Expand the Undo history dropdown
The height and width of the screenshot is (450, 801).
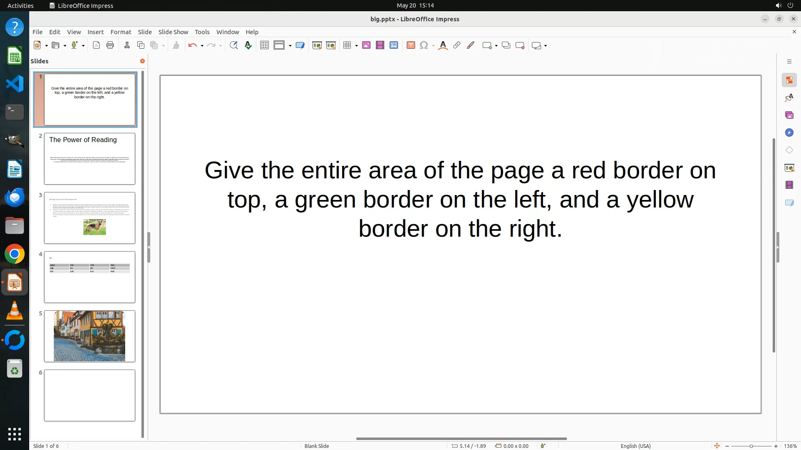(202, 46)
